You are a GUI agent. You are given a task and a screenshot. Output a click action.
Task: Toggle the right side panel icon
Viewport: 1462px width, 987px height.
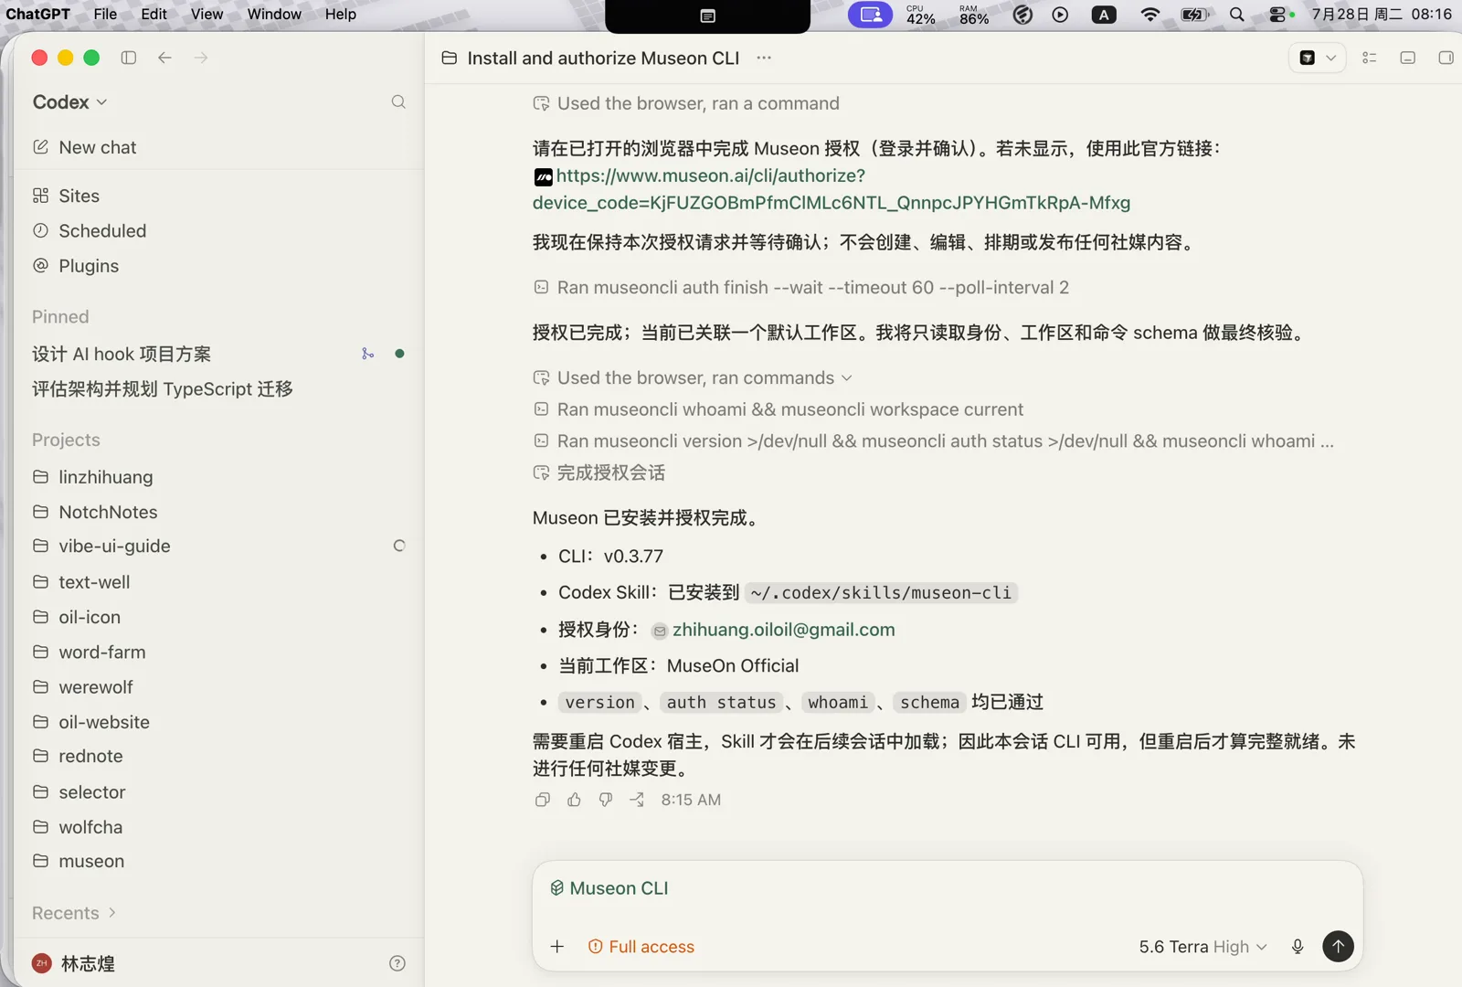pos(1446,58)
